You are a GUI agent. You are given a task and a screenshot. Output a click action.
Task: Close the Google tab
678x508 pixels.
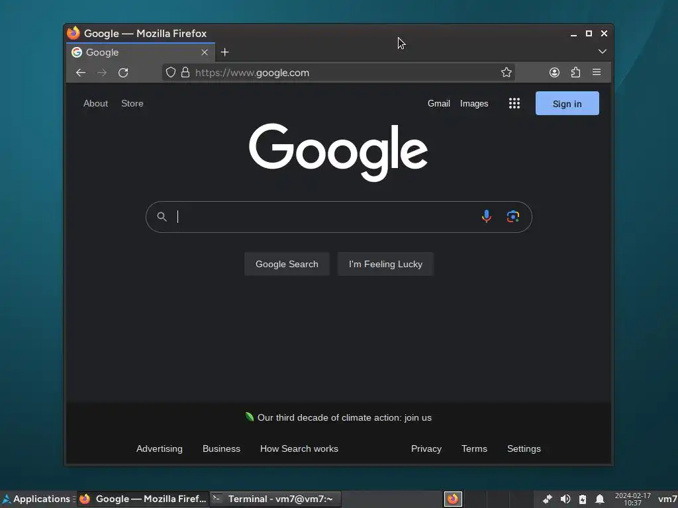pyautogui.click(x=205, y=52)
